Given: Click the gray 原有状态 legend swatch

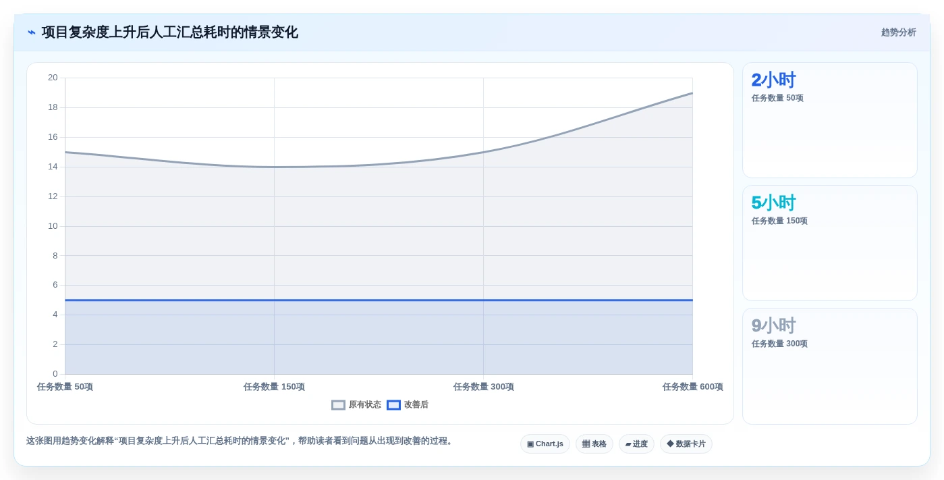Looking at the screenshot, I should tap(338, 405).
